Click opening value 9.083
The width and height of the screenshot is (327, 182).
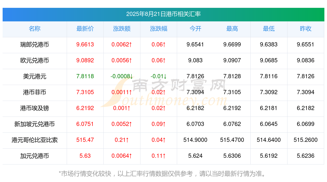tap(195, 60)
